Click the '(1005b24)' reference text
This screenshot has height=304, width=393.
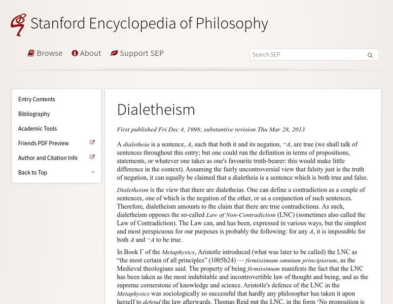tap(222, 260)
